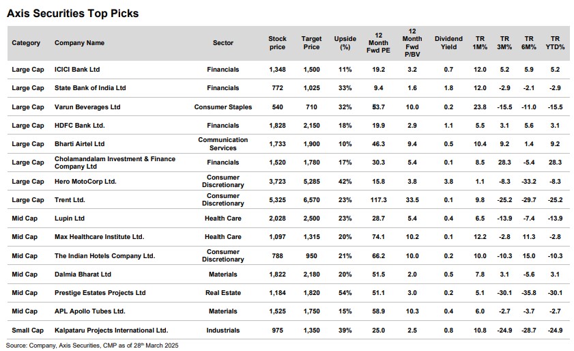This screenshot has width=574, height=351.
Task: Click the Communication Services sector cell
Action: (x=223, y=144)
